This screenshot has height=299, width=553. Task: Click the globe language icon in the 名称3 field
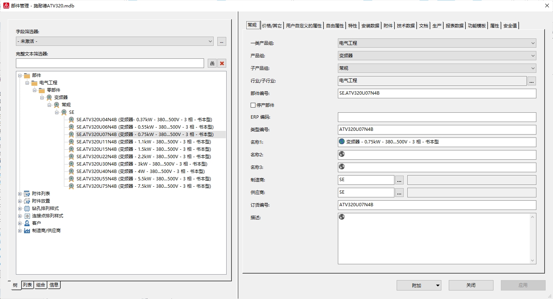(x=342, y=166)
